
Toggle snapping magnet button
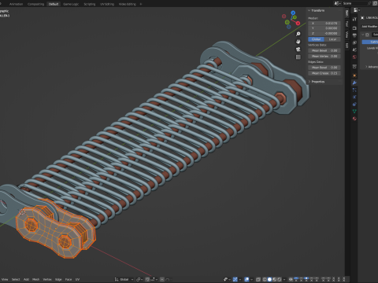click(147, 279)
